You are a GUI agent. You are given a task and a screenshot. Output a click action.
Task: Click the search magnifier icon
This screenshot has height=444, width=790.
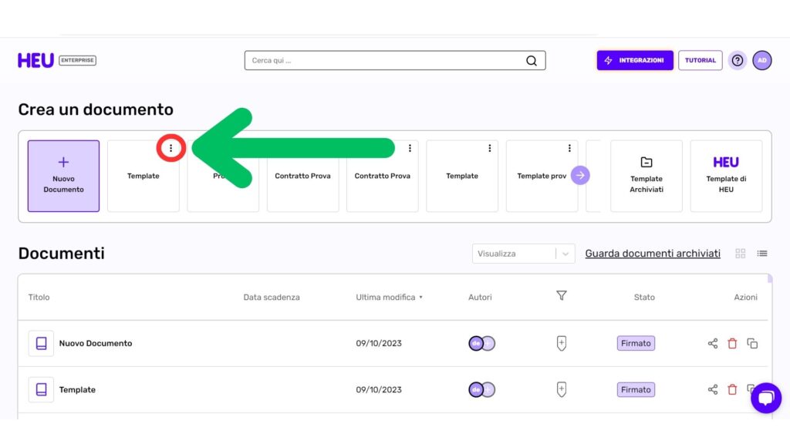532,60
